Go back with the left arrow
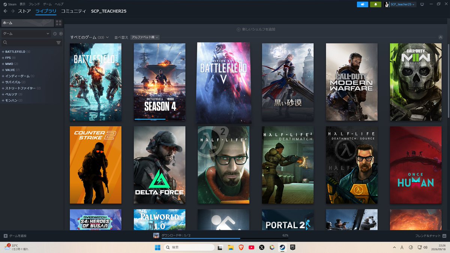Image resolution: width=450 pixels, height=253 pixels. [x=5, y=11]
